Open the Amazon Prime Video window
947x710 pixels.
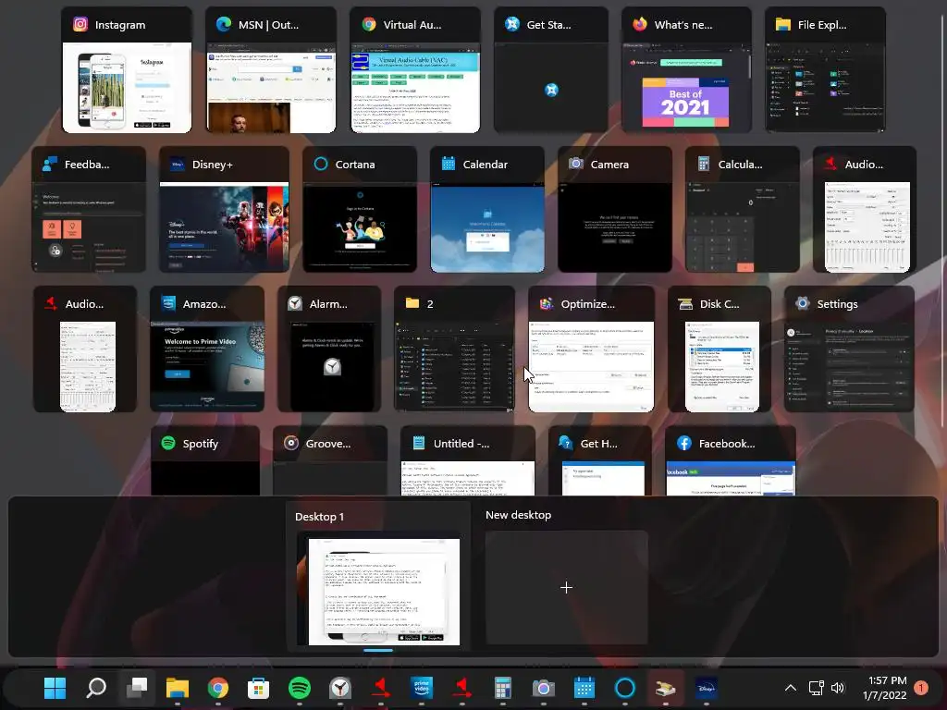207,349
